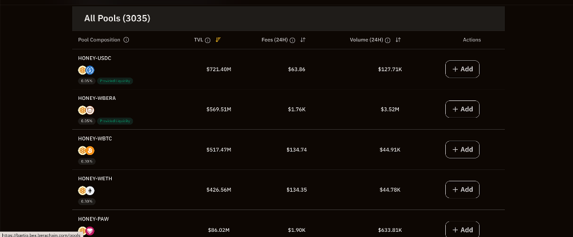Select the $134.35 fees value
The image size is (573, 237).
(296, 190)
